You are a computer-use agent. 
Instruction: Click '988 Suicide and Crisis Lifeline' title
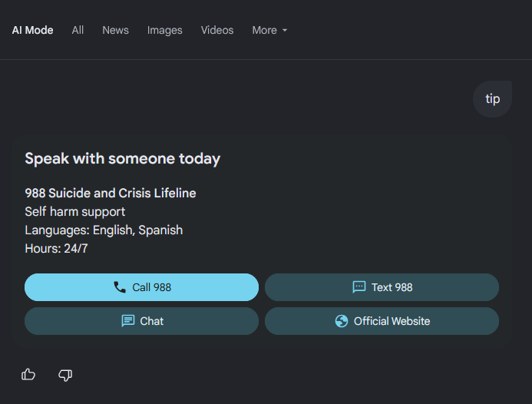click(x=111, y=194)
